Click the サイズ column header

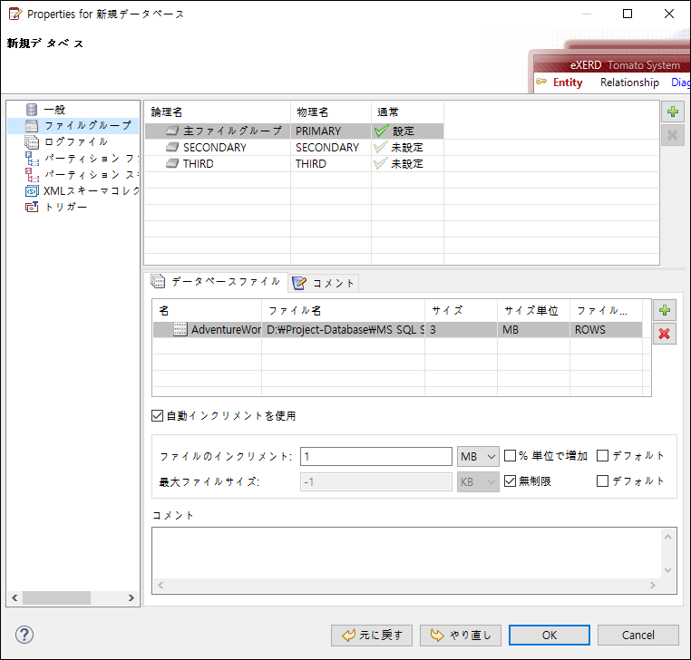461,311
